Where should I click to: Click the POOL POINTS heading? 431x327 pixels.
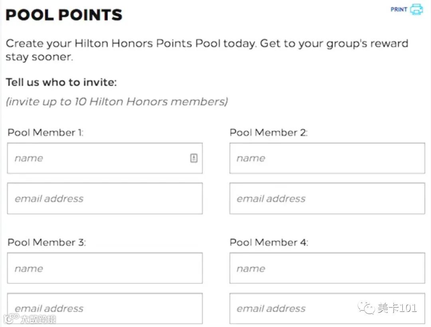pos(64,15)
